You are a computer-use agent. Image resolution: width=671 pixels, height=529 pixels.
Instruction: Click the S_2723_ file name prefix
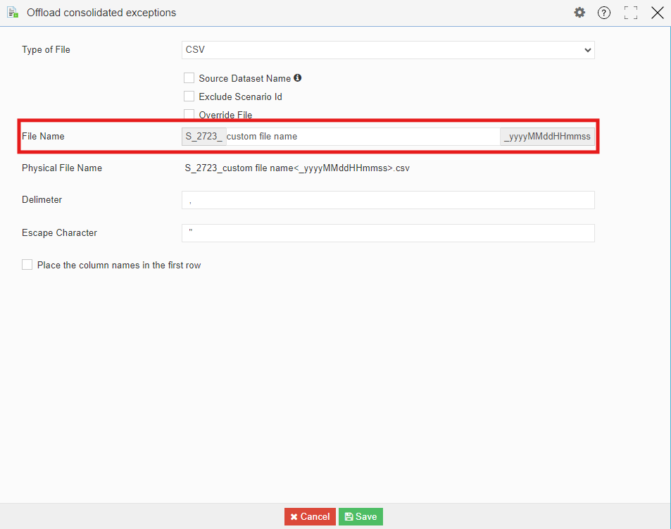tap(203, 137)
